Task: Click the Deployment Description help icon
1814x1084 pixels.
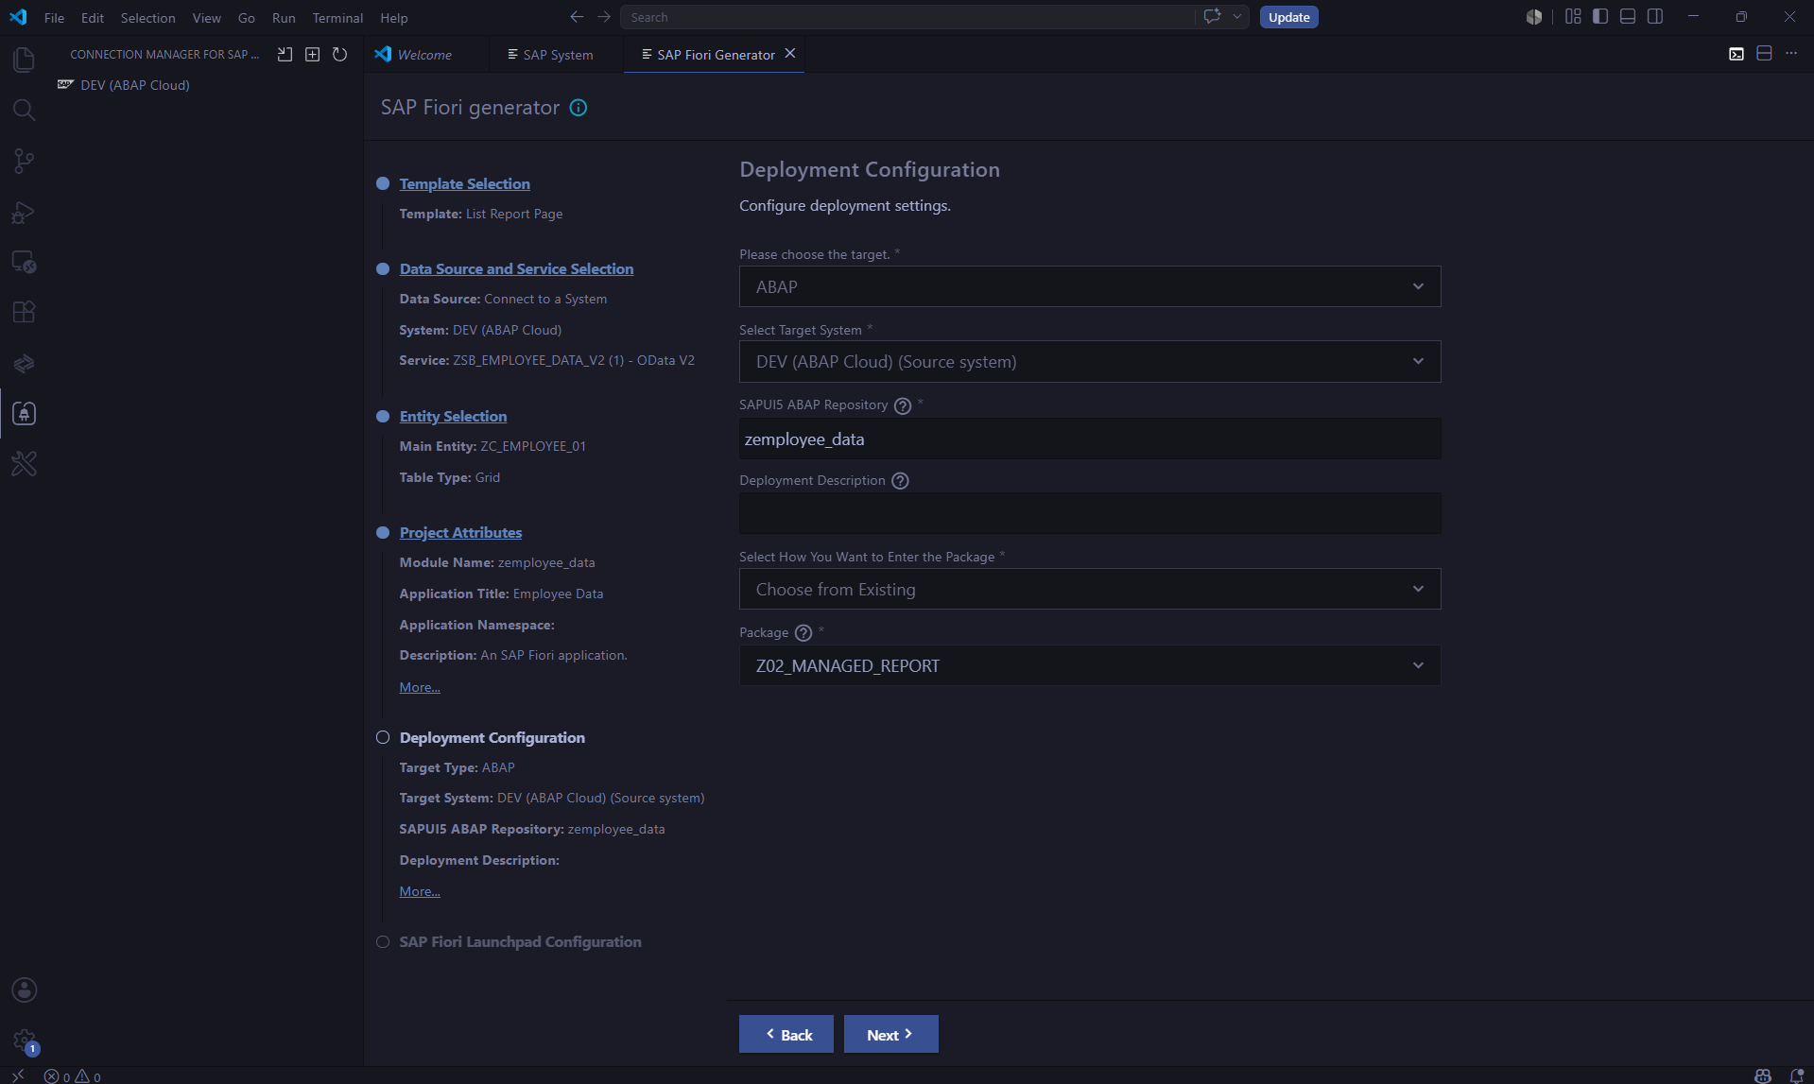Action: [x=900, y=481]
